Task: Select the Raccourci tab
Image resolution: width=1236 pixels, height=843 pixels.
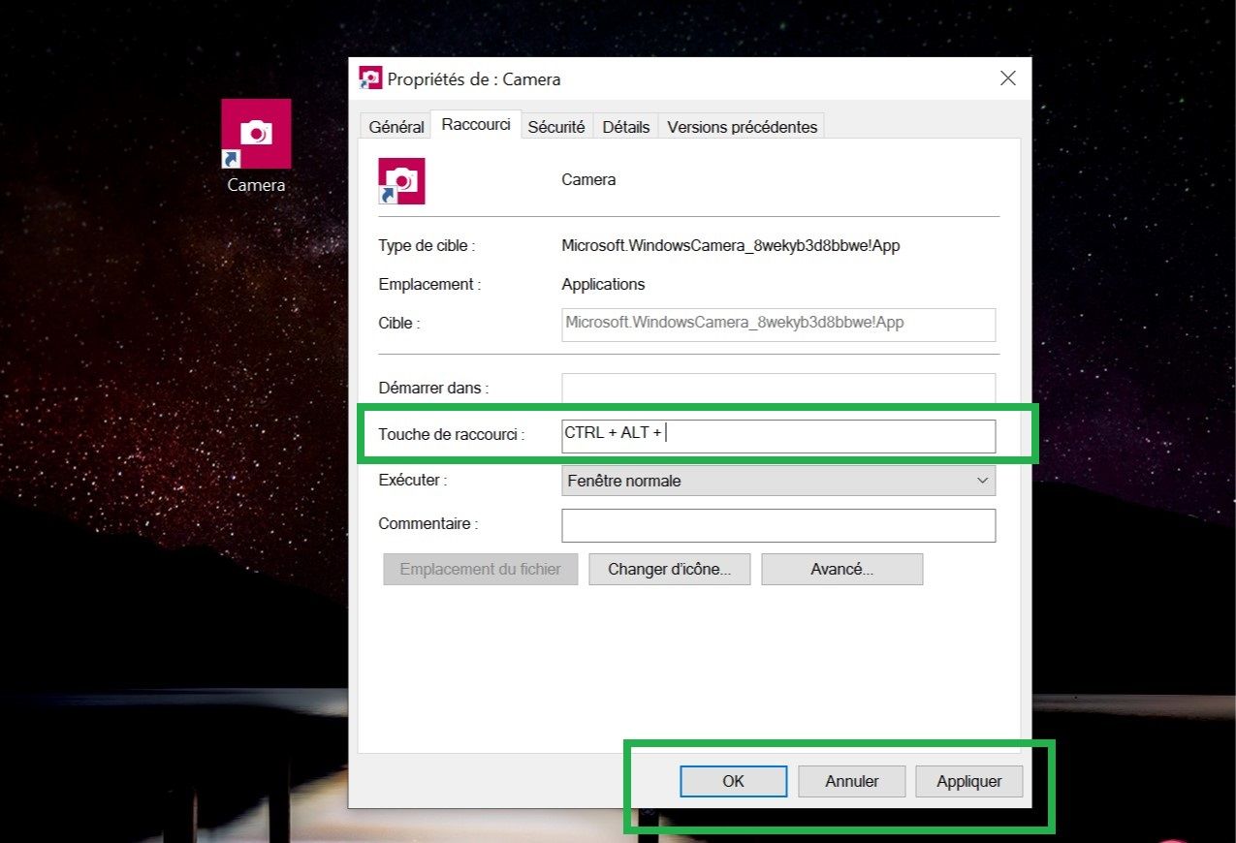Action: [x=476, y=125]
